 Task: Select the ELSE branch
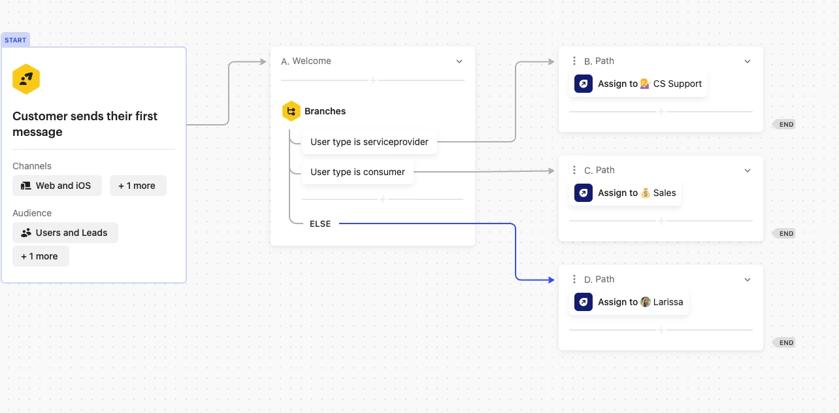(x=320, y=223)
